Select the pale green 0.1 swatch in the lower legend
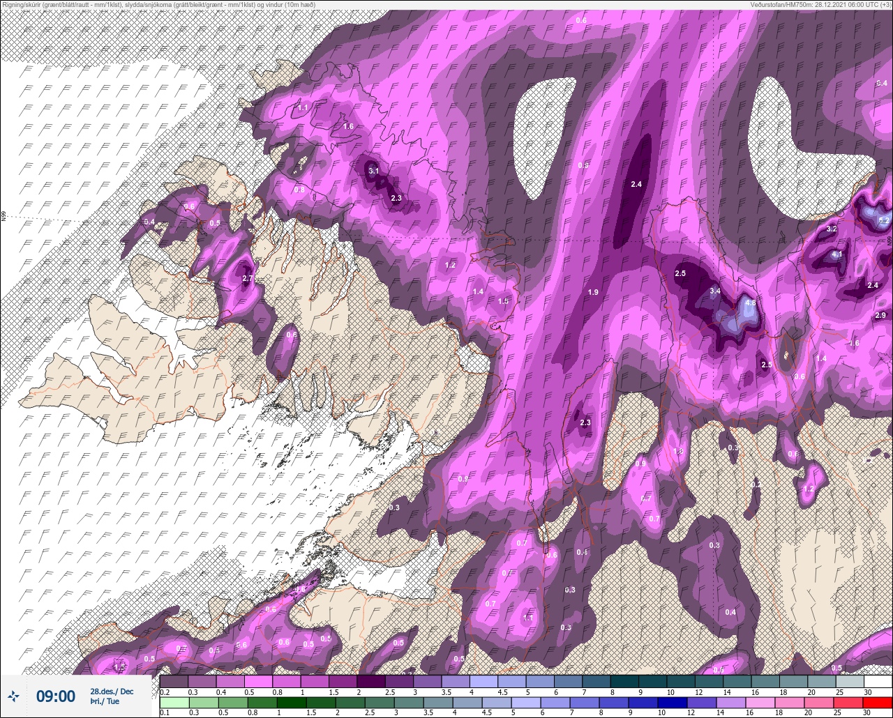Screen dimensions: 893x718 pyautogui.click(x=174, y=702)
